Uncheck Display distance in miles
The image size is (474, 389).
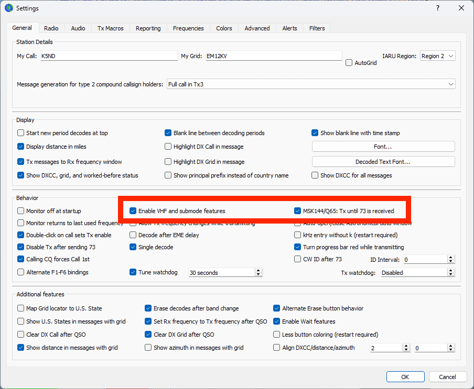pyautogui.click(x=21, y=147)
